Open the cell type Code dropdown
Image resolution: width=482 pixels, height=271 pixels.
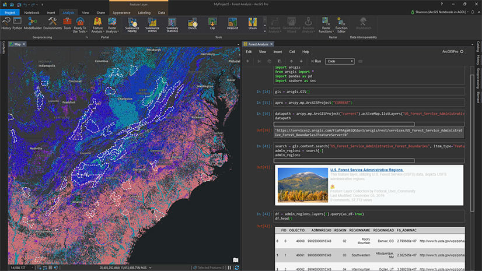coord(340,61)
